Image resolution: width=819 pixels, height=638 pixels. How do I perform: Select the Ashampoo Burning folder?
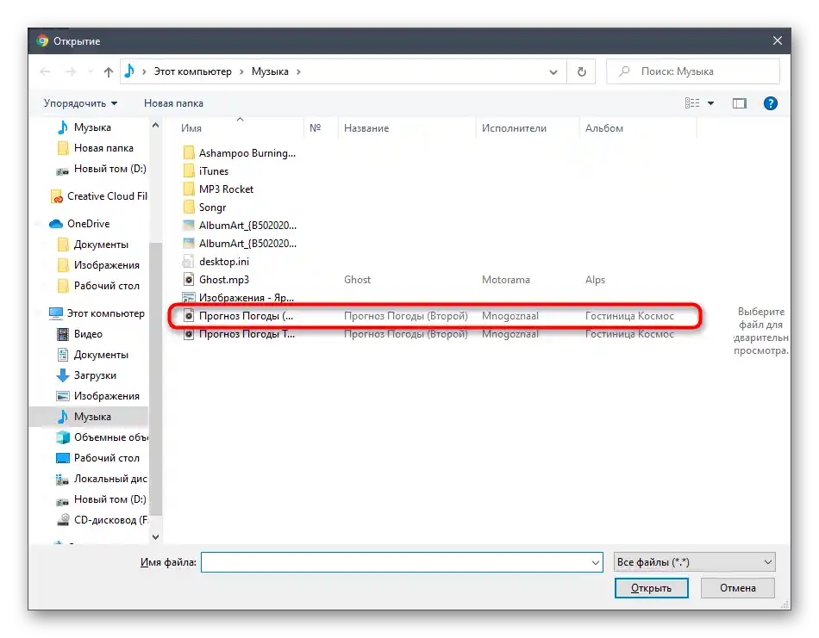pos(240,153)
